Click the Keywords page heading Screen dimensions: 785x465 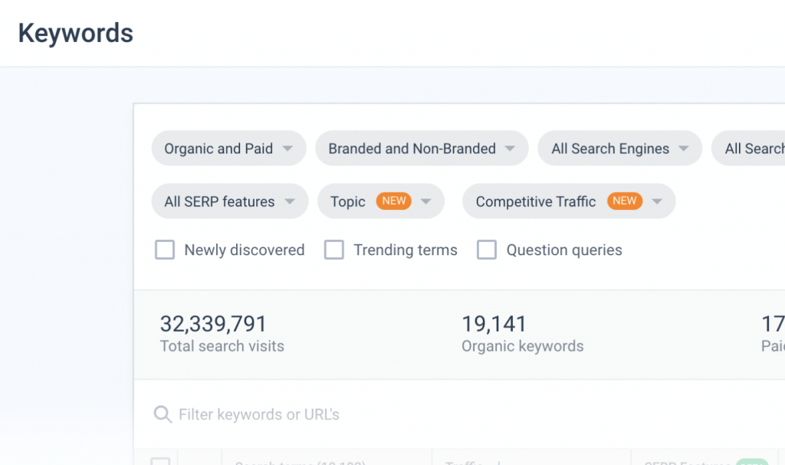pos(76,34)
